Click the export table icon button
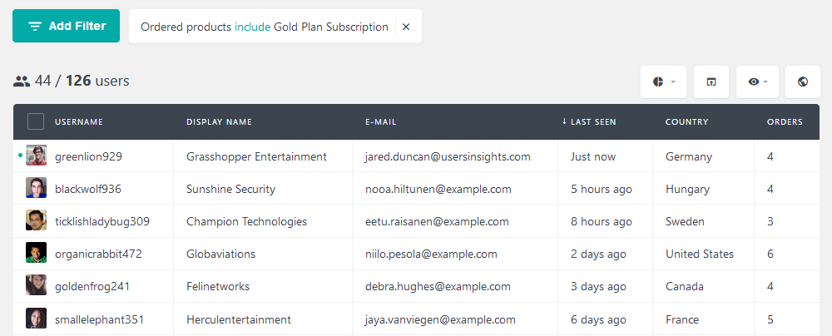The height and width of the screenshot is (336, 832). click(x=711, y=82)
